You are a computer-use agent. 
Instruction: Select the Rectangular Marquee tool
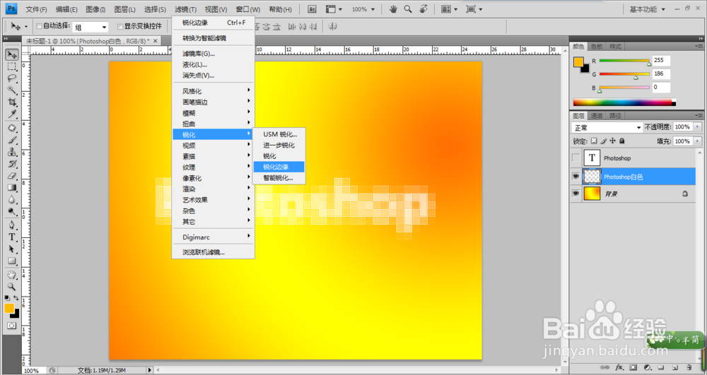click(x=12, y=66)
